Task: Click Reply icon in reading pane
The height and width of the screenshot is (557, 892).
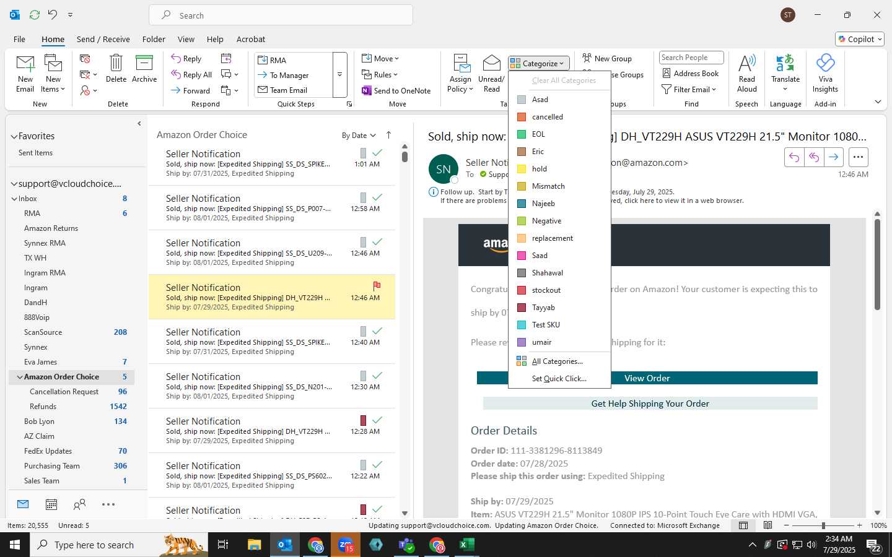Action: tap(794, 157)
